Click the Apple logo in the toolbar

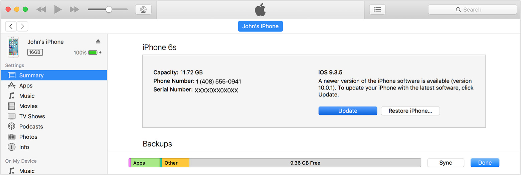point(260,10)
